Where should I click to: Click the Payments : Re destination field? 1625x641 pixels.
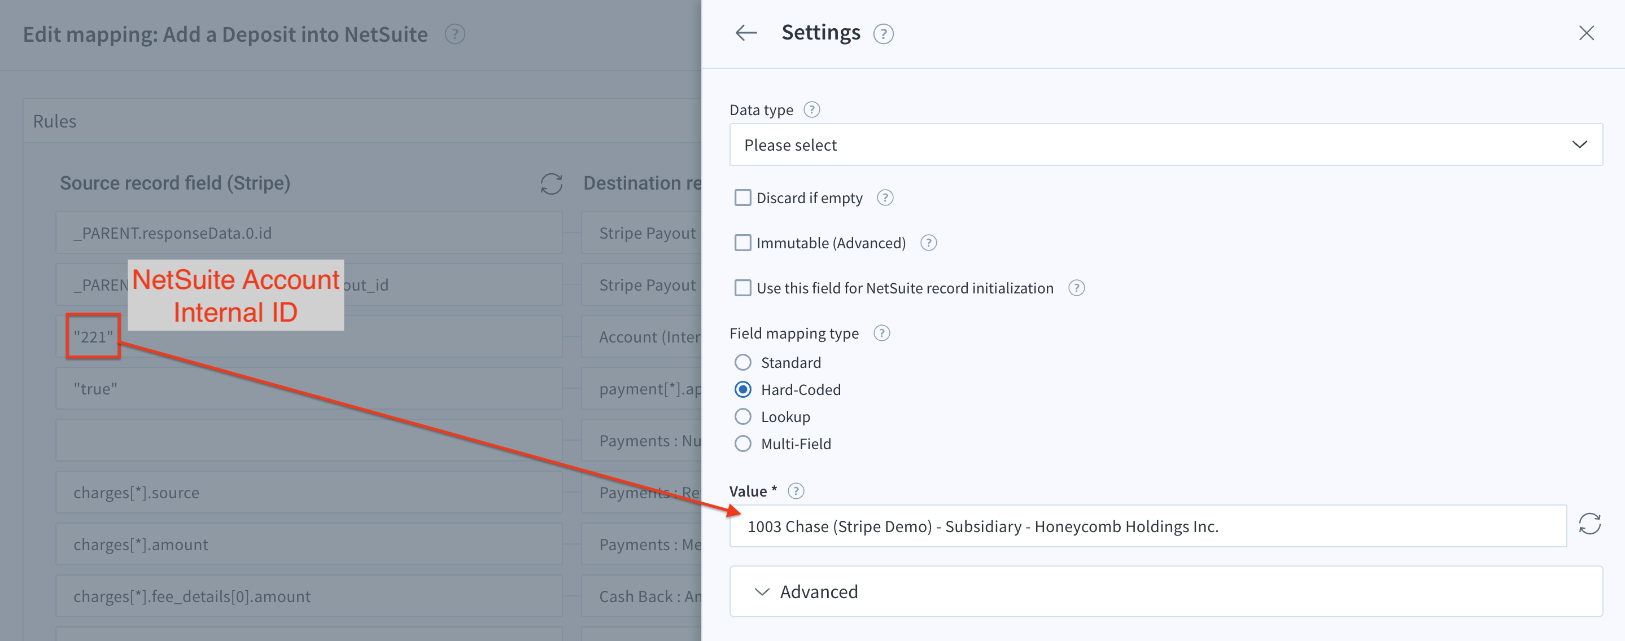pyautogui.click(x=641, y=492)
